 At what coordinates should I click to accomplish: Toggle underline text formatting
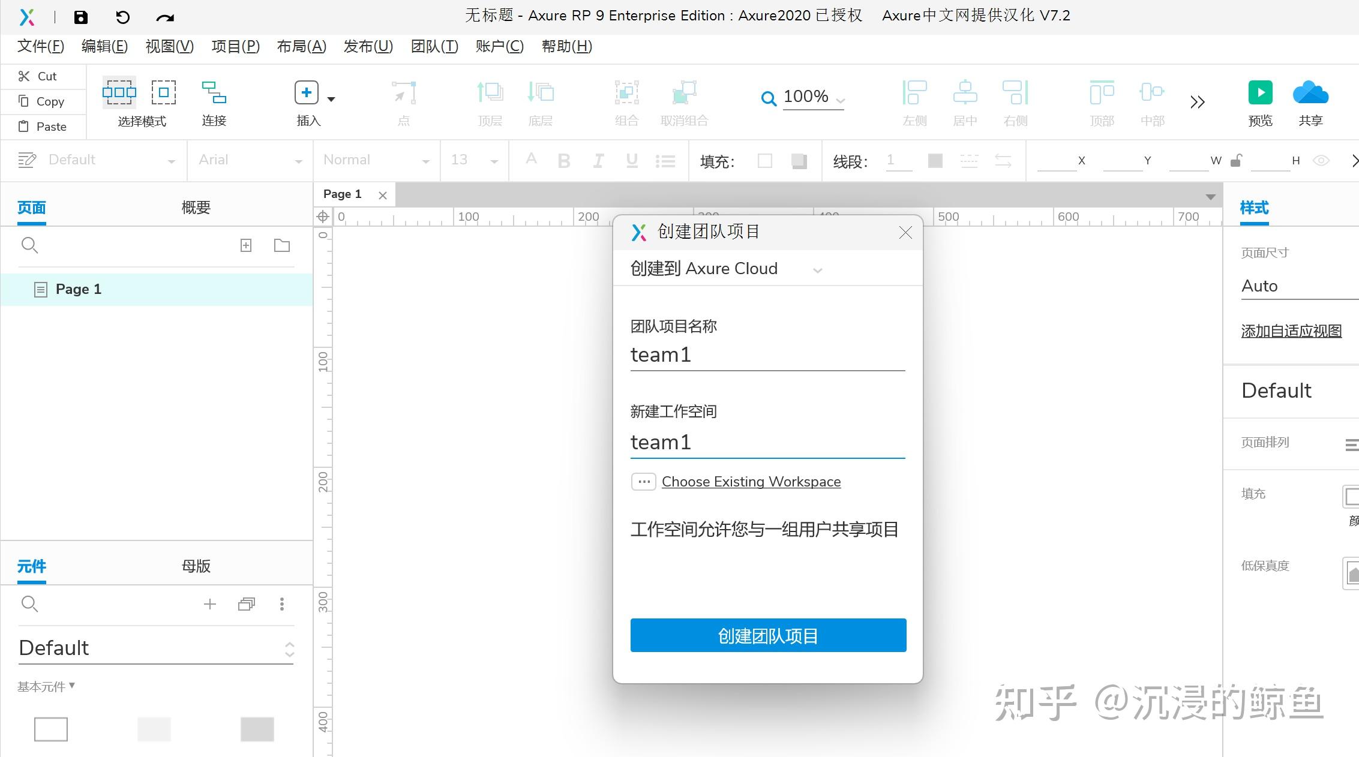[631, 160]
